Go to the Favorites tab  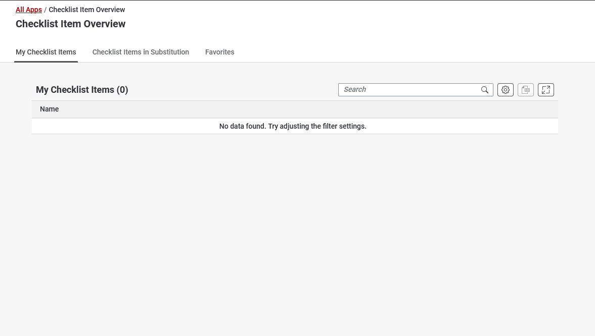(219, 52)
